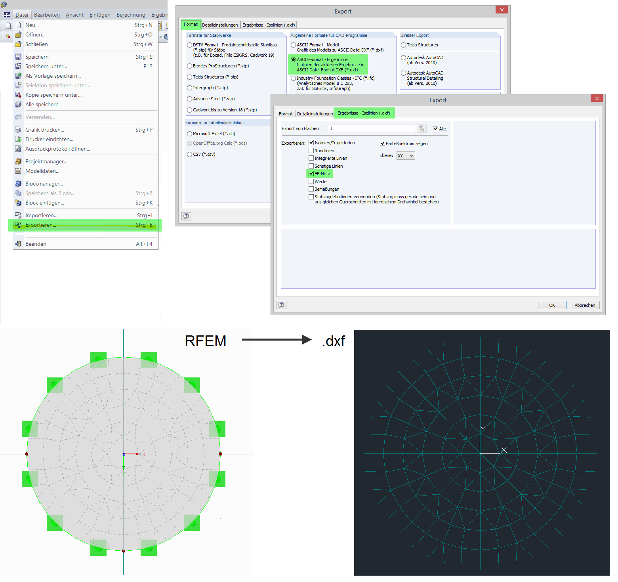Click the Grafik drucken printer icon
618x582 pixels.
[x=18, y=130]
